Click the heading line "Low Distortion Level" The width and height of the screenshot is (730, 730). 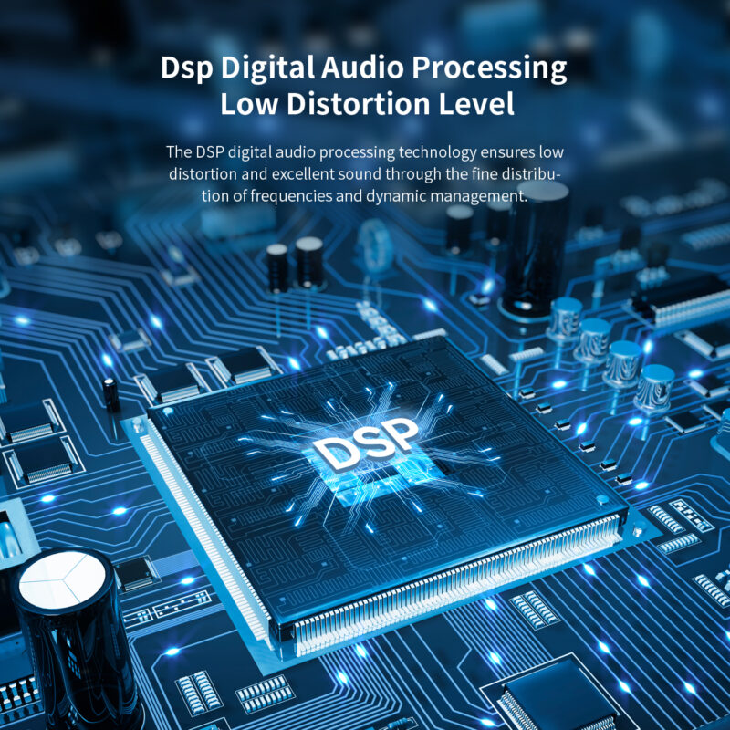368,103
